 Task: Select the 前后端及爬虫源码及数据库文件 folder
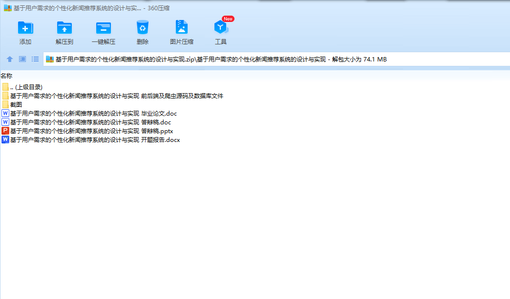click(112, 96)
